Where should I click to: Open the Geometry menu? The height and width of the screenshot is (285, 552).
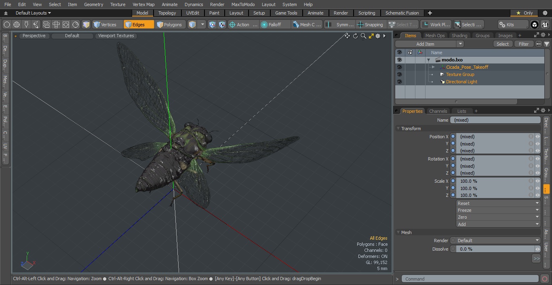click(x=93, y=4)
